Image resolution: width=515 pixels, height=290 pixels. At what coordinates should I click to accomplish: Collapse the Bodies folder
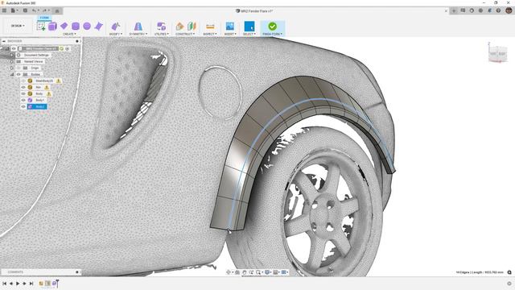pos(12,74)
